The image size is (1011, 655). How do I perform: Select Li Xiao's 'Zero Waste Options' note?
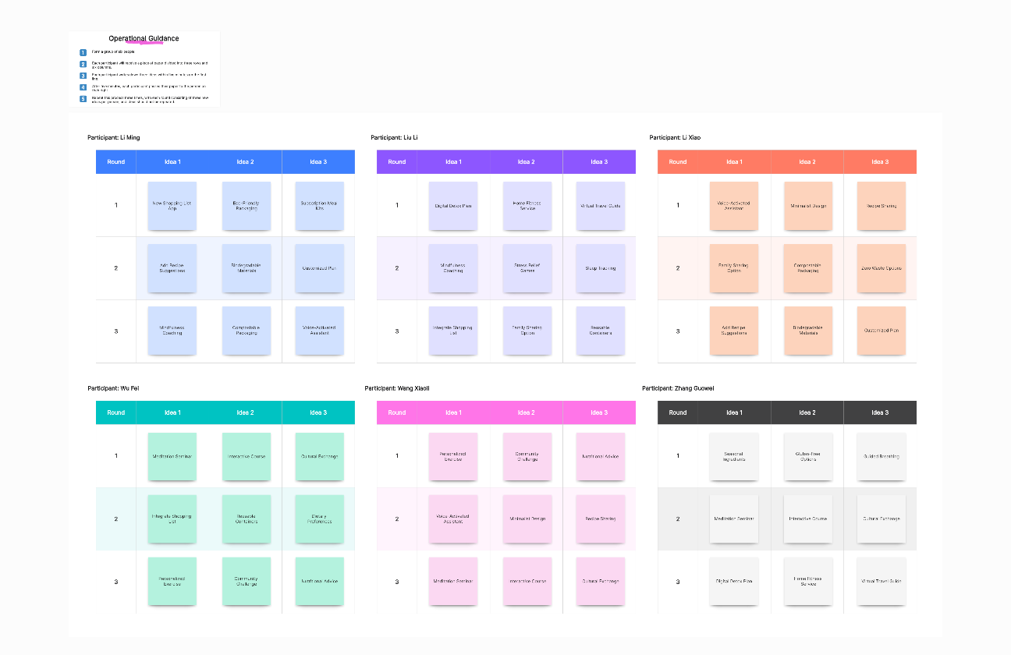pyautogui.click(x=881, y=268)
